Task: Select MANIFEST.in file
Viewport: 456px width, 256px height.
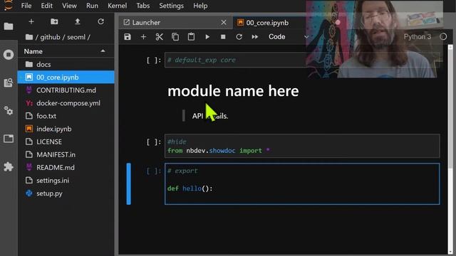Action: pos(66,155)
